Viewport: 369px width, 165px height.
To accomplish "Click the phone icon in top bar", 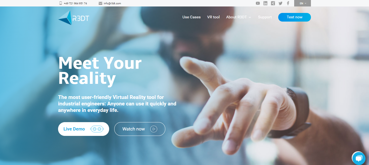I will point(61,3).
